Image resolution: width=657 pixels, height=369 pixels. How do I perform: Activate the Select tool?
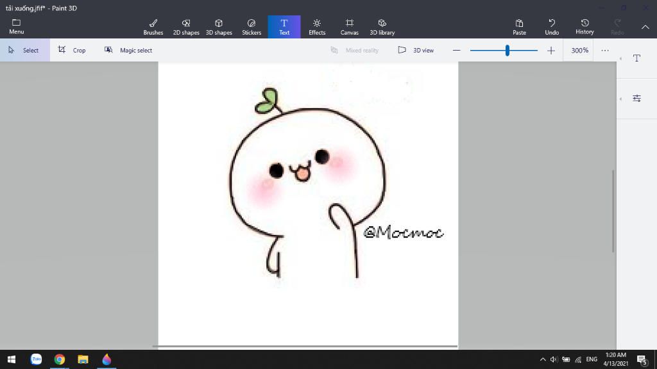(x=25, y=50)
